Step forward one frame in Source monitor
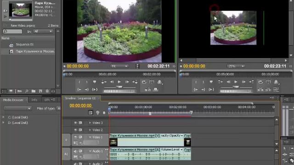This screenshot has height=165, width=294. tap(127, 82)
